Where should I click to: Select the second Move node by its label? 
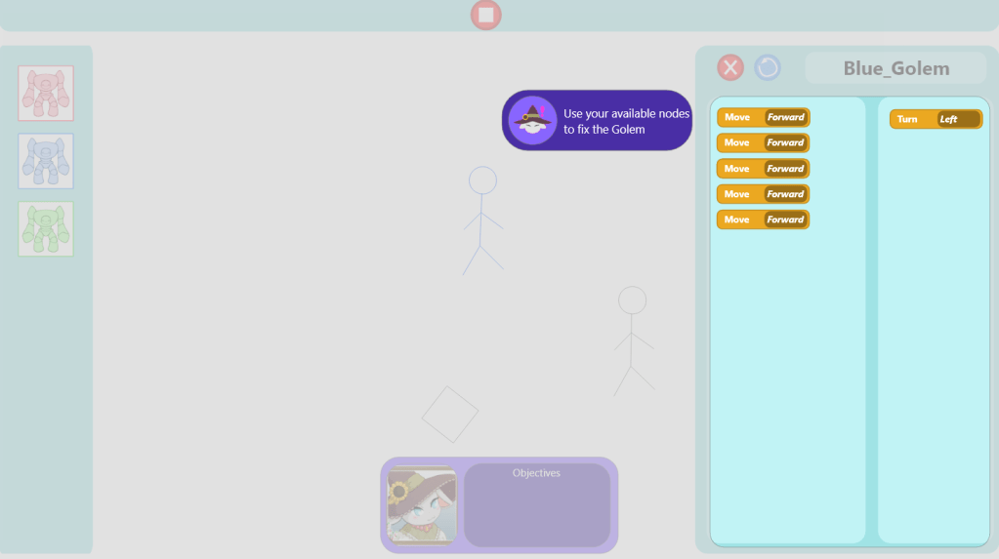pos(736,143)
